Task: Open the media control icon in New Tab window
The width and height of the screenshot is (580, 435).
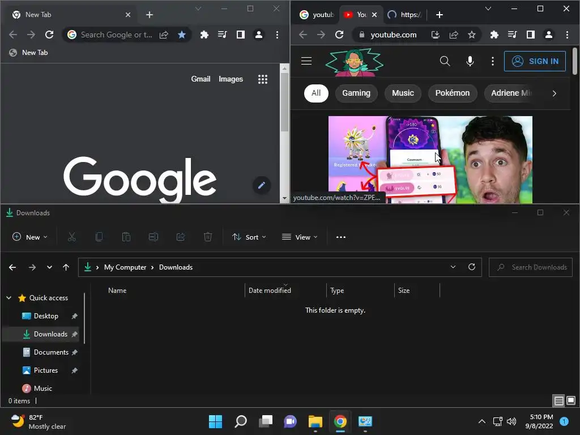Action: [222, 35]
